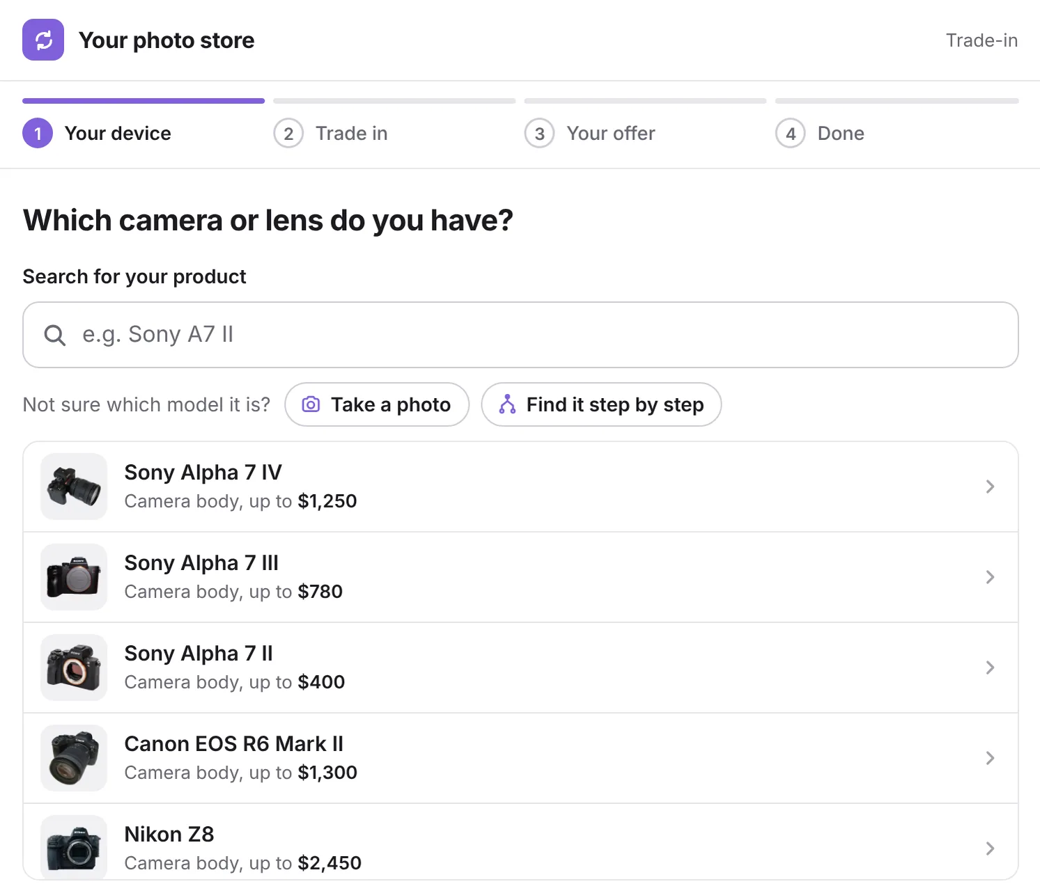1040x884 pixels.
Task: Select Sony Alpha 7 III name text
Action: 201,563
